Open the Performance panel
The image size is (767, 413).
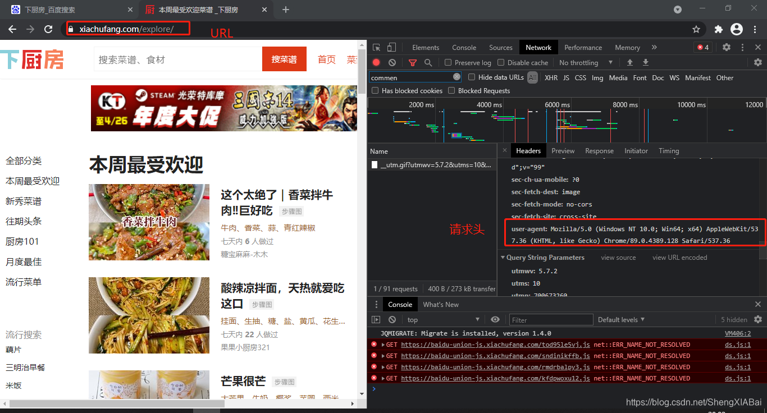(583, 48)
